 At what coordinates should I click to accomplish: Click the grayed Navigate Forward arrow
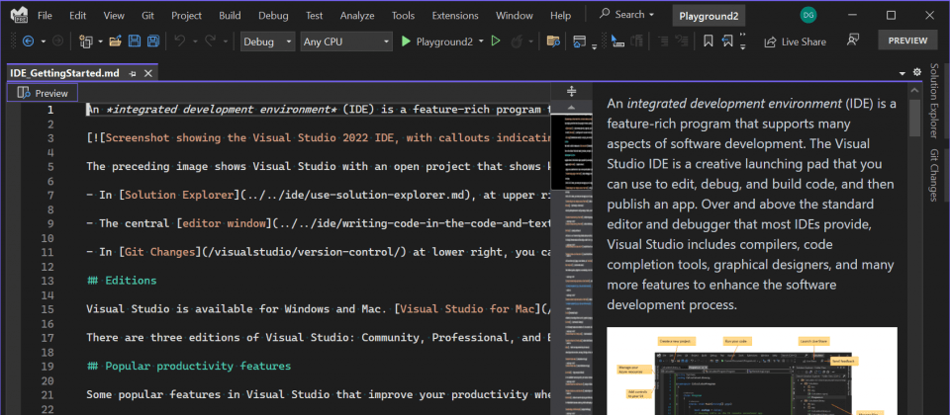(57, 41)
